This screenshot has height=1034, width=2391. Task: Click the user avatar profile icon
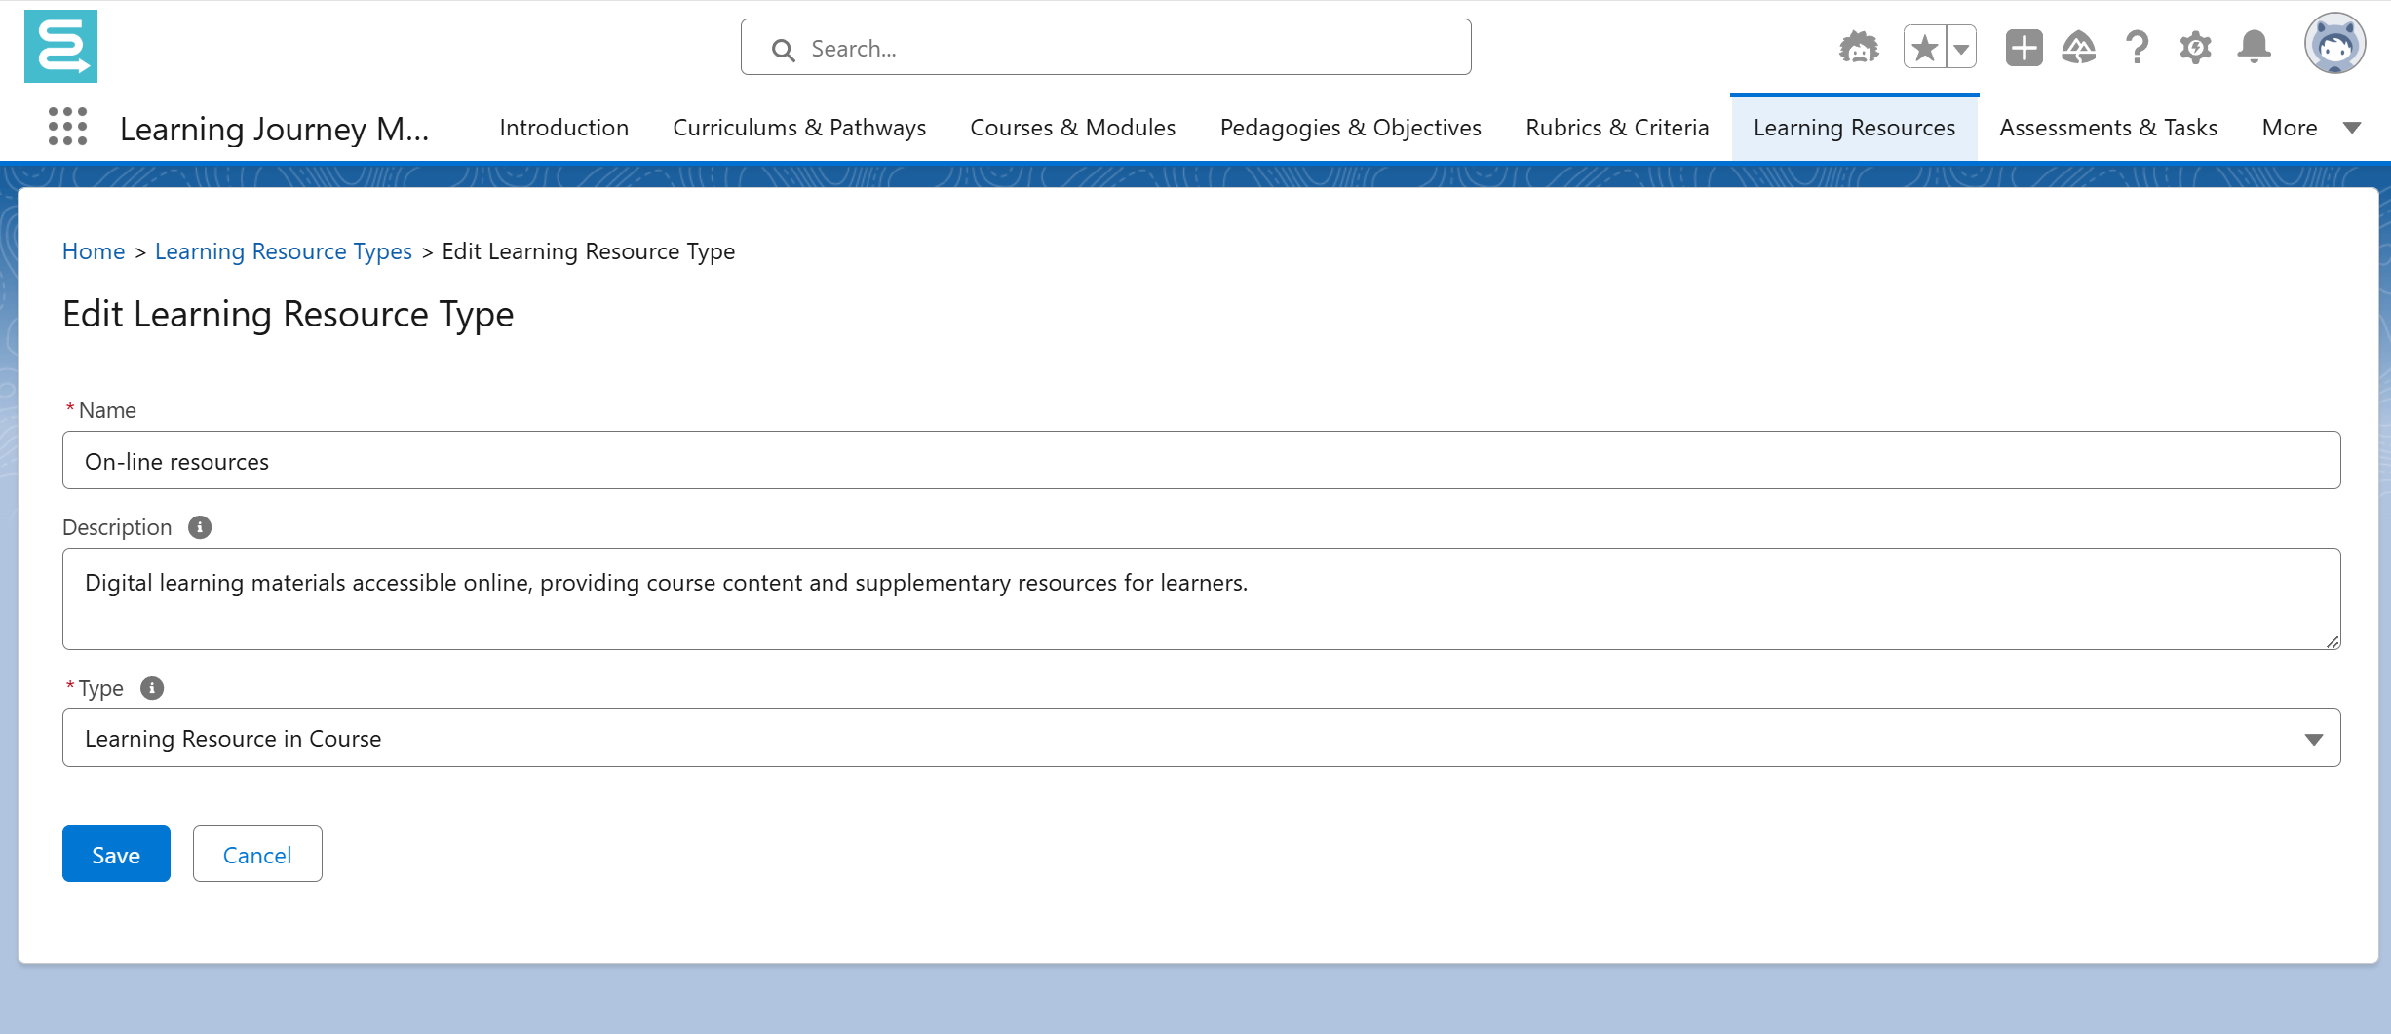tap(2334, 45)
